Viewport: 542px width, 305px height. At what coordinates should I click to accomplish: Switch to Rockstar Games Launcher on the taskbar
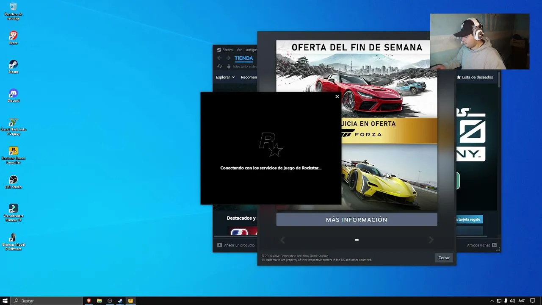coord(130,301)
